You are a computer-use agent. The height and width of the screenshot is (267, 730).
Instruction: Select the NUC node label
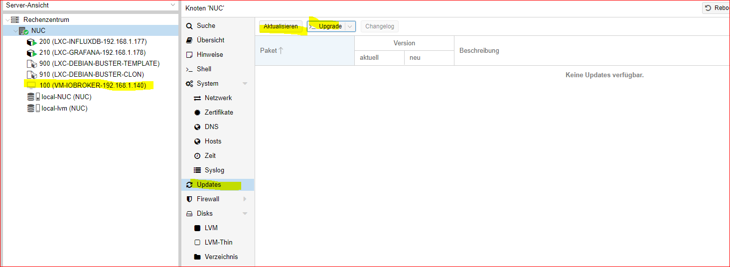tap(38, 31)
